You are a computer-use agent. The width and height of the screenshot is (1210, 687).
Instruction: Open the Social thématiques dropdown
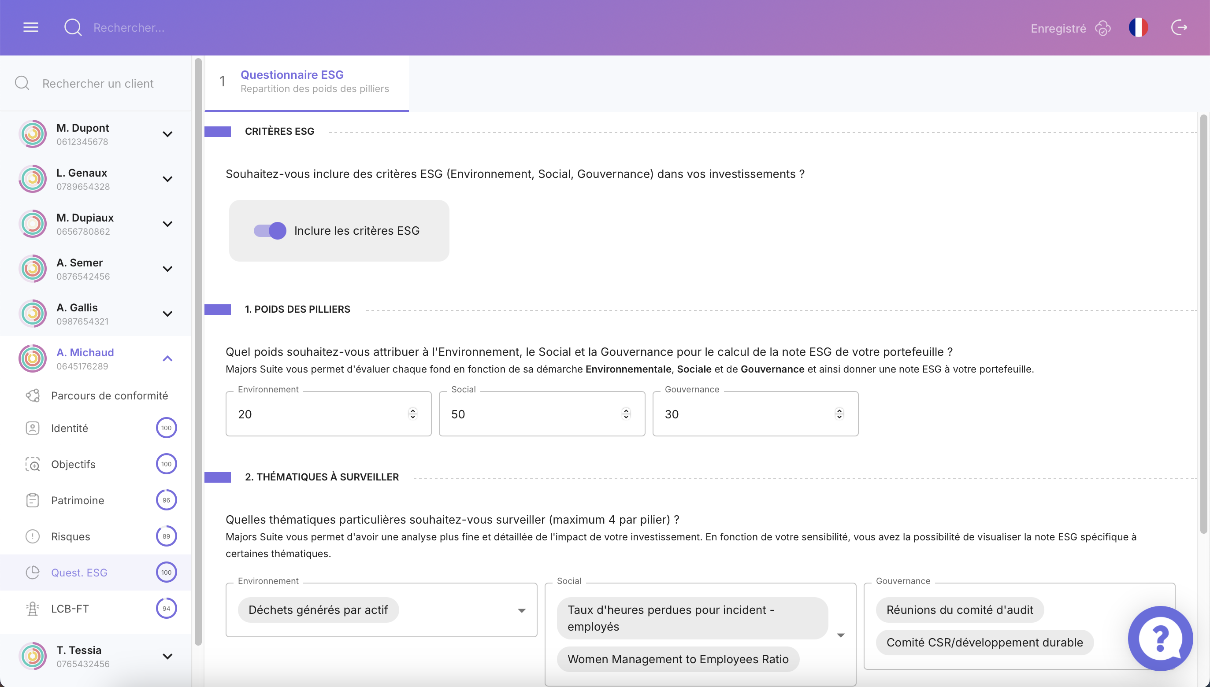[x=840, y=635]
